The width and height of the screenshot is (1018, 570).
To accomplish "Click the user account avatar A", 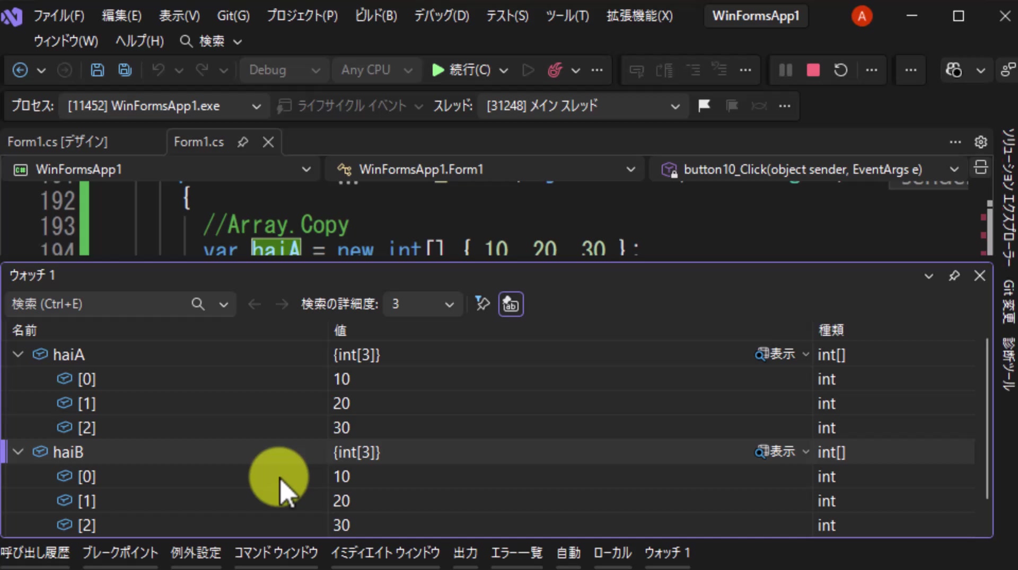I will point(862,16).
